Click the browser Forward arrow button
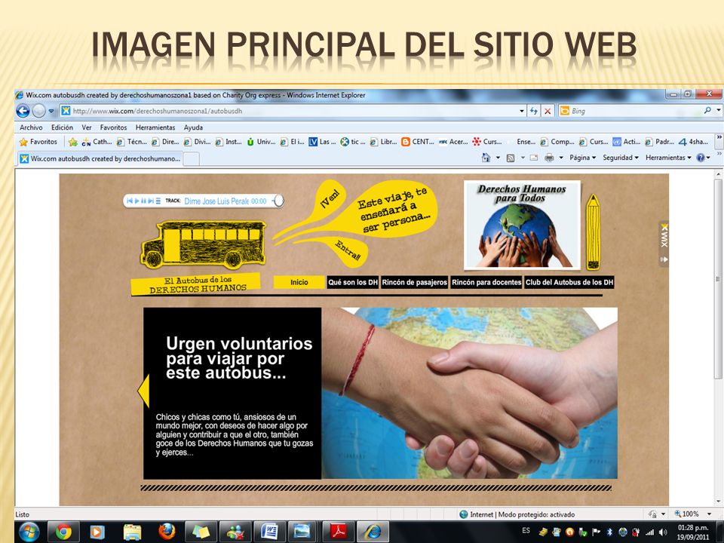724x543 pixels. point(38,111)
